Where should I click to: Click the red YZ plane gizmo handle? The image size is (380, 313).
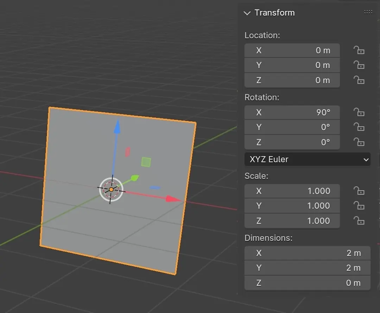(128, 152)
